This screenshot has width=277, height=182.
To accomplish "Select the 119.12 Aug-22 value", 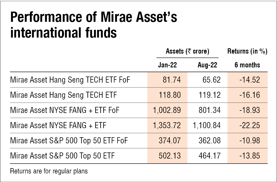I will click(x=210, y=95).
